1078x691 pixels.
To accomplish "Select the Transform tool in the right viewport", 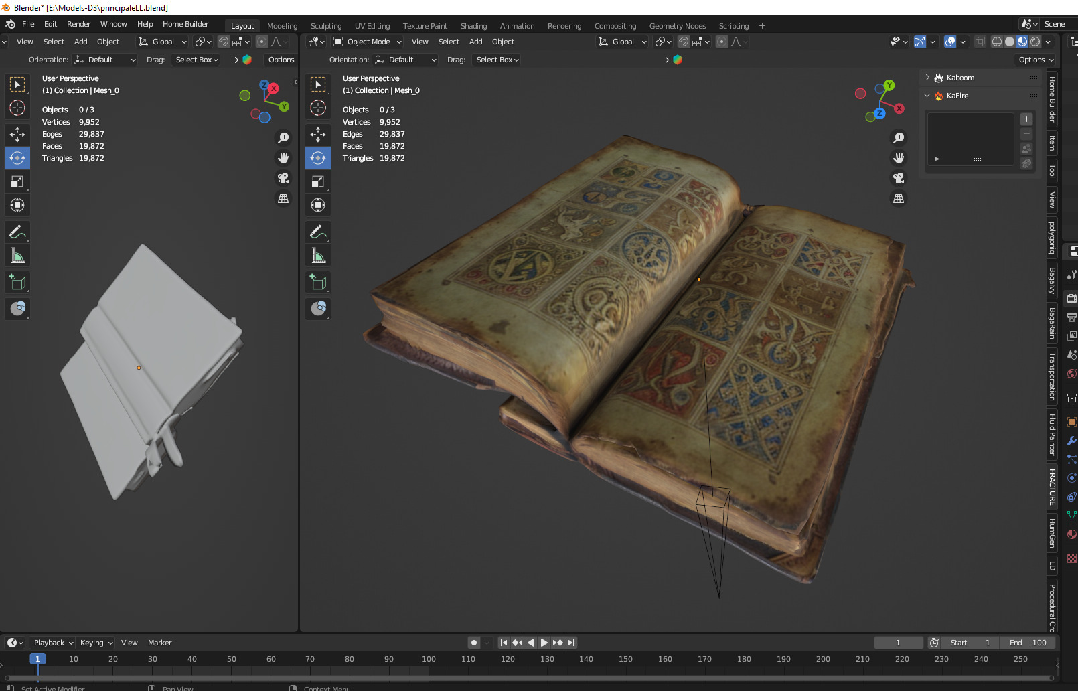I will 318,205.
